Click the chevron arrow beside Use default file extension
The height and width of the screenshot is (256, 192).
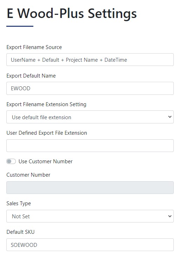170,117
